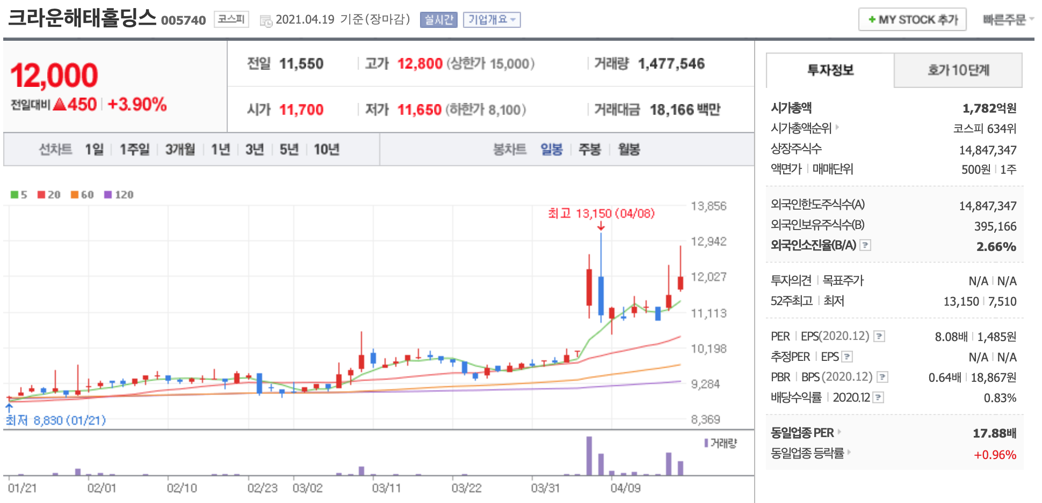Click the 0.83% dividend yield value
Image resolution: width=1042 pixels, height=503 pixels.
coord(1000,398)
